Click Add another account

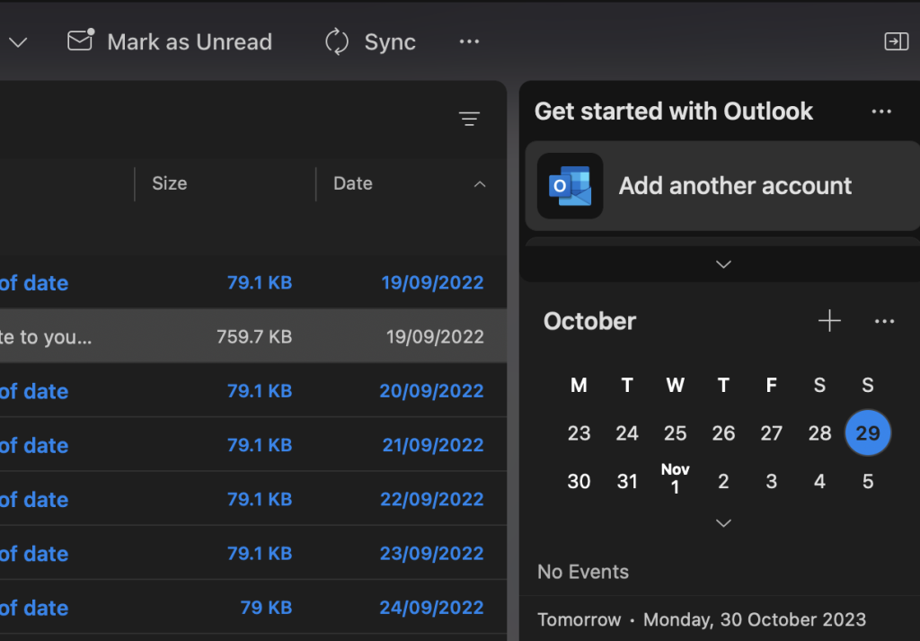(735, 186)
